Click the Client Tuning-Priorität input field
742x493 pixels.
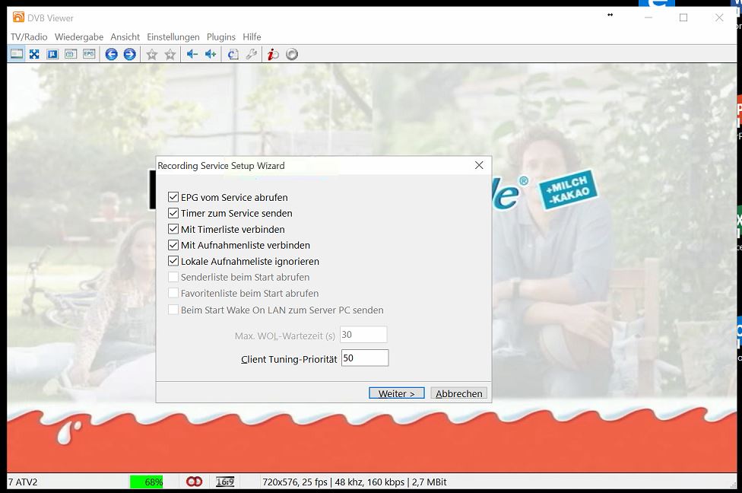(x=365, y=358)
